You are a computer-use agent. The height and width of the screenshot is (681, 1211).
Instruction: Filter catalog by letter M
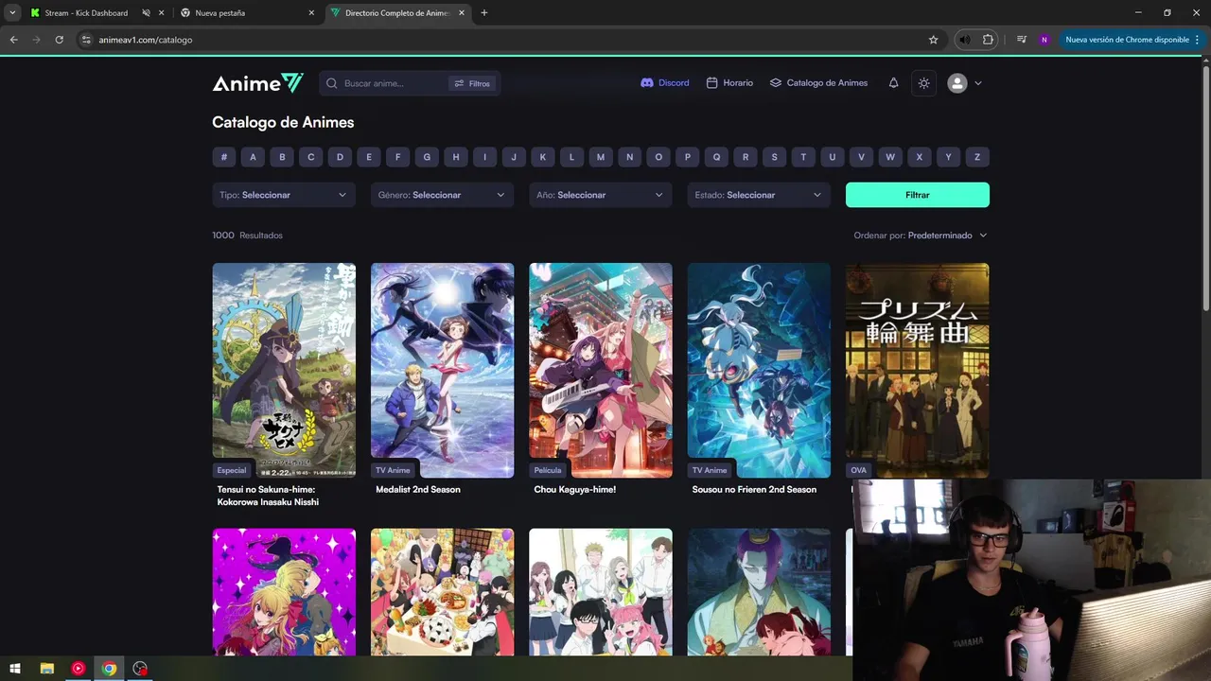click(x=601, y=157)
